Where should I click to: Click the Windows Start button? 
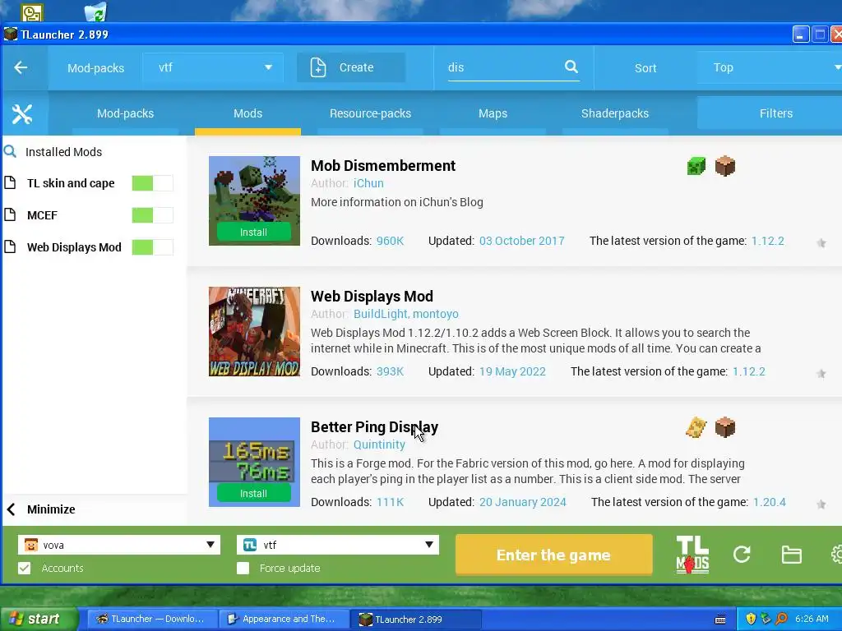(x=38, y=619)
